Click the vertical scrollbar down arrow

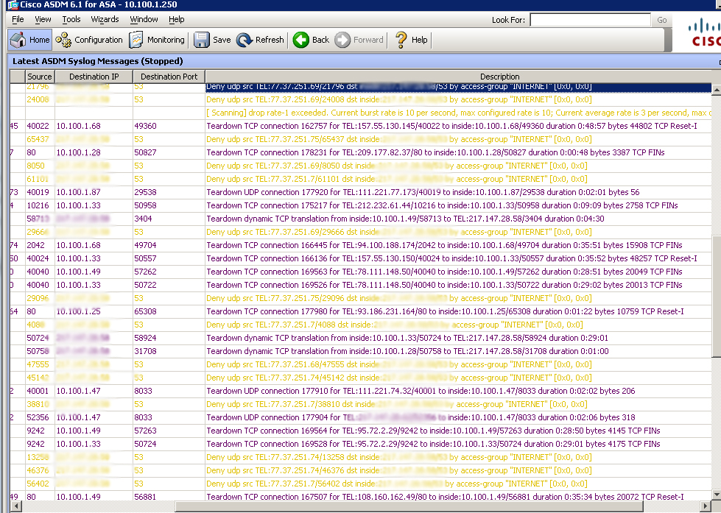[x=716, y=495]
